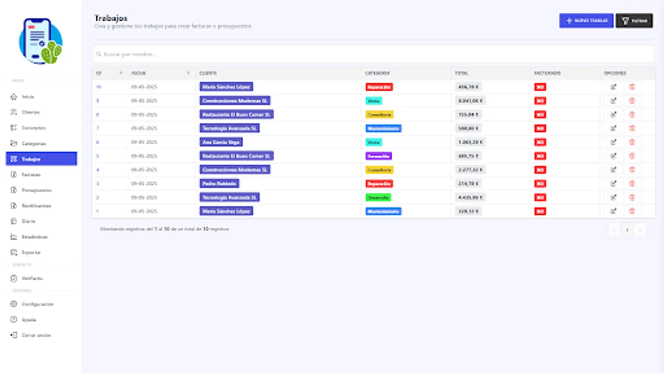Create a job with Nuevo Trabajo
Image resolution: width=664 pixels, height=373 pixels.
pyautogui.click(x=586, y=21)
